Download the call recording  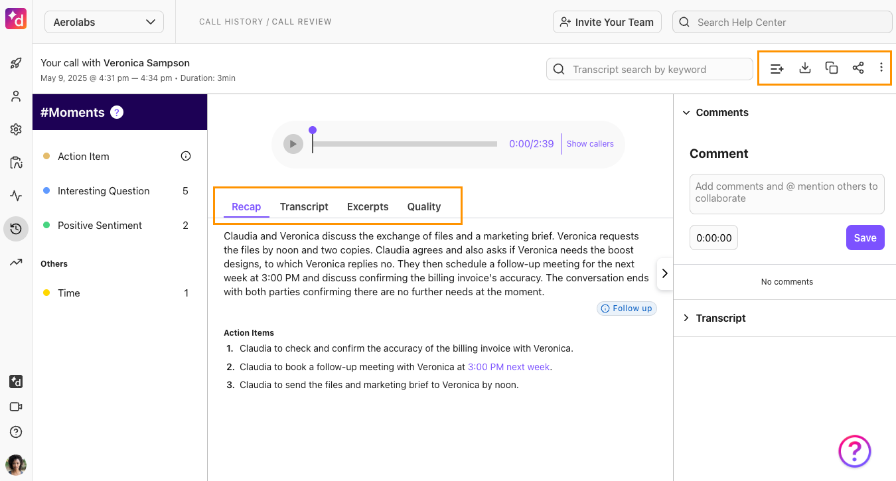[805, 68]
